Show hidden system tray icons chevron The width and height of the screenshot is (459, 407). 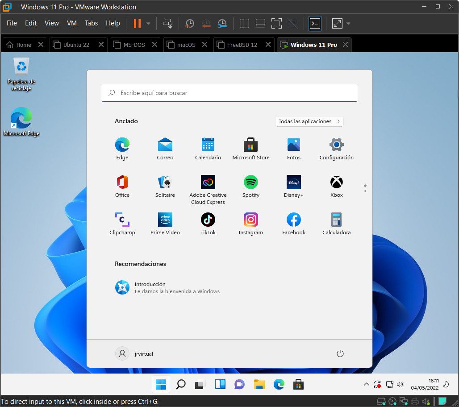[366, 384]
